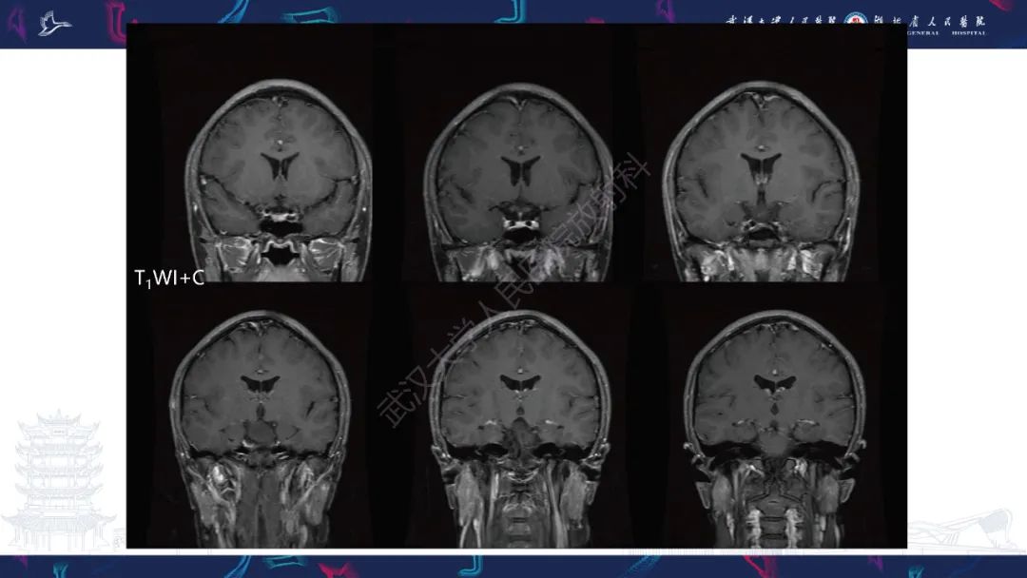Click the lateral ventricles in the top-left scan
The image size is (1027, 578).
280,166
